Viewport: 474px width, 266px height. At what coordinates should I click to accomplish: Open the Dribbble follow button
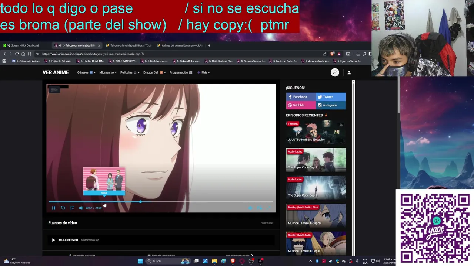[301, 105]
